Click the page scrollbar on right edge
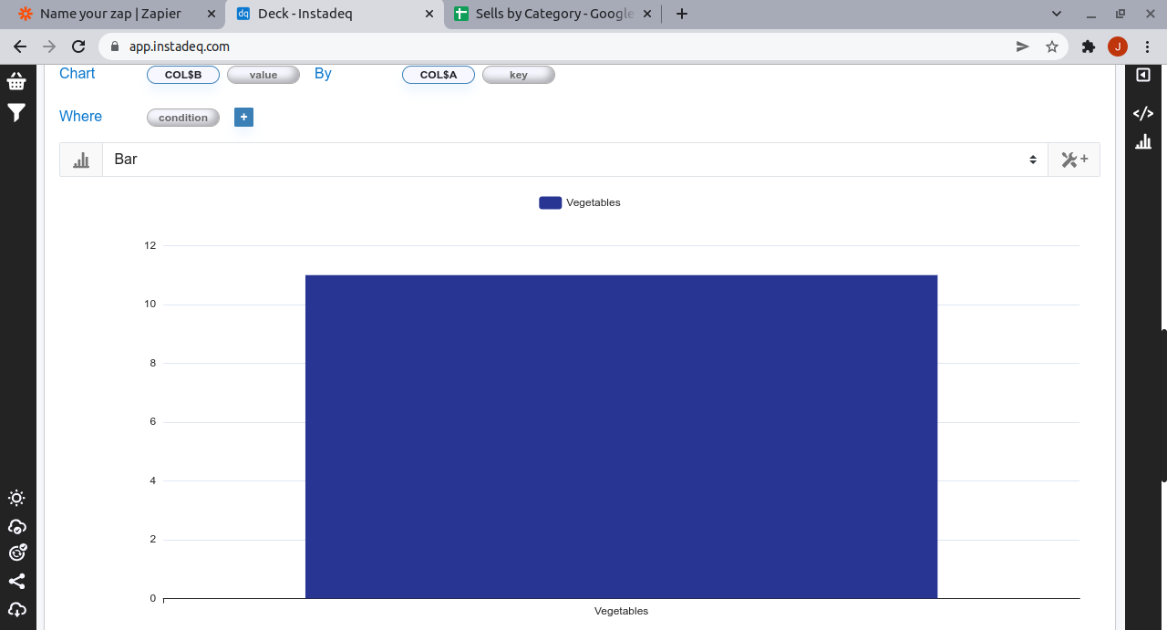This screenshot has width=1167, height=630. (x=1163, y=406)
